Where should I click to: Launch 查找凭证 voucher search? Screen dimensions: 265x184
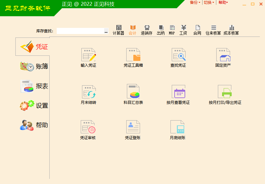tap(178, 55)
